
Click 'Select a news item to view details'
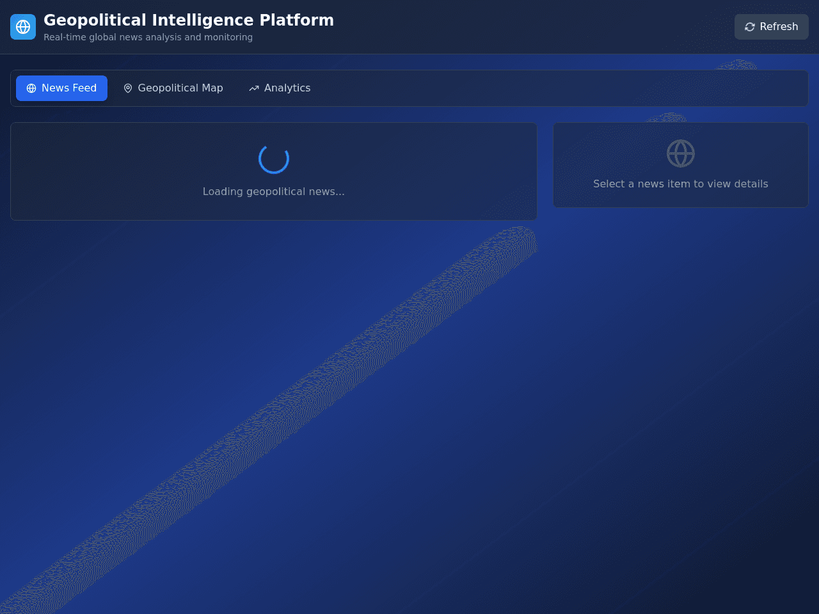(681, 184)
